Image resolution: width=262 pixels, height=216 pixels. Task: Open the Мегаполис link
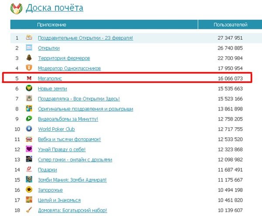coord(50,78)
